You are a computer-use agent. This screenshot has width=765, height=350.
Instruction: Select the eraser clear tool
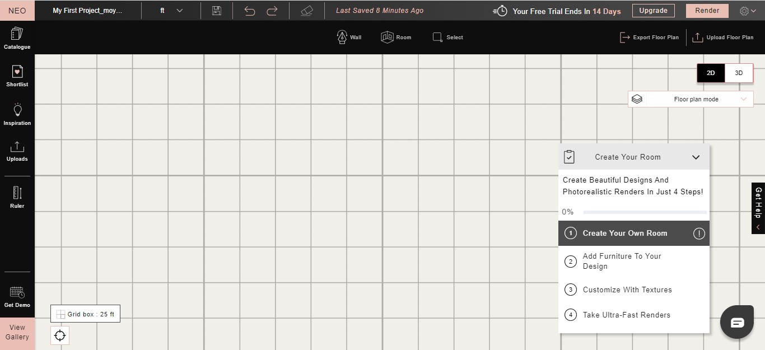tap(307, 11)
